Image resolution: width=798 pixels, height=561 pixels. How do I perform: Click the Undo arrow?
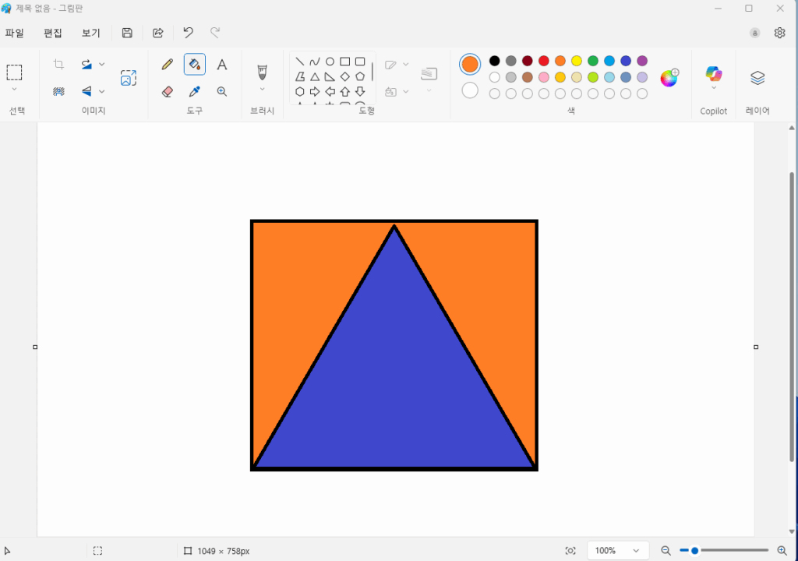coord(188,33)
